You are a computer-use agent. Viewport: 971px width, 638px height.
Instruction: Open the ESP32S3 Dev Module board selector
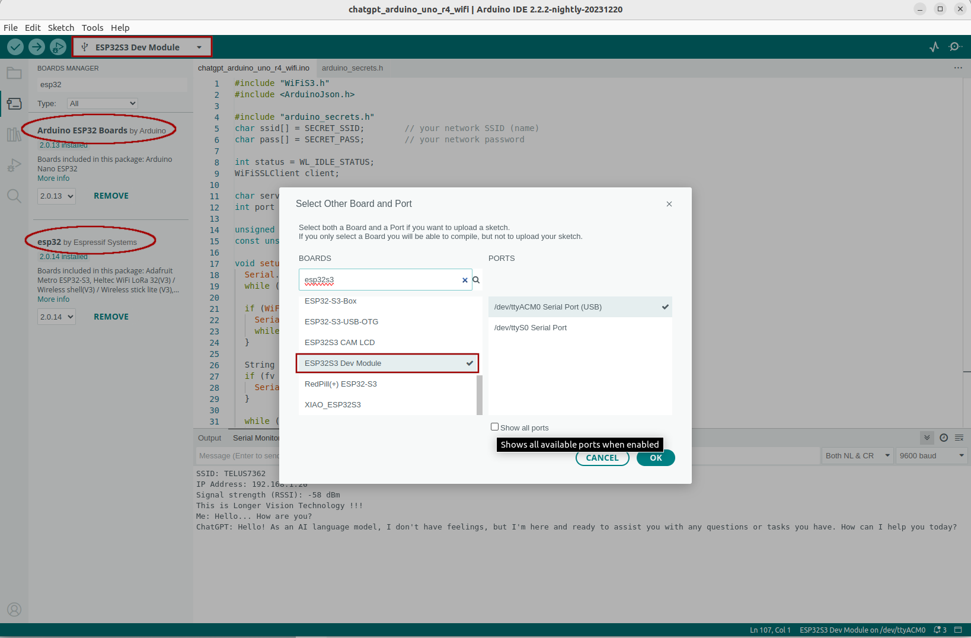click(x=142, y=47)
